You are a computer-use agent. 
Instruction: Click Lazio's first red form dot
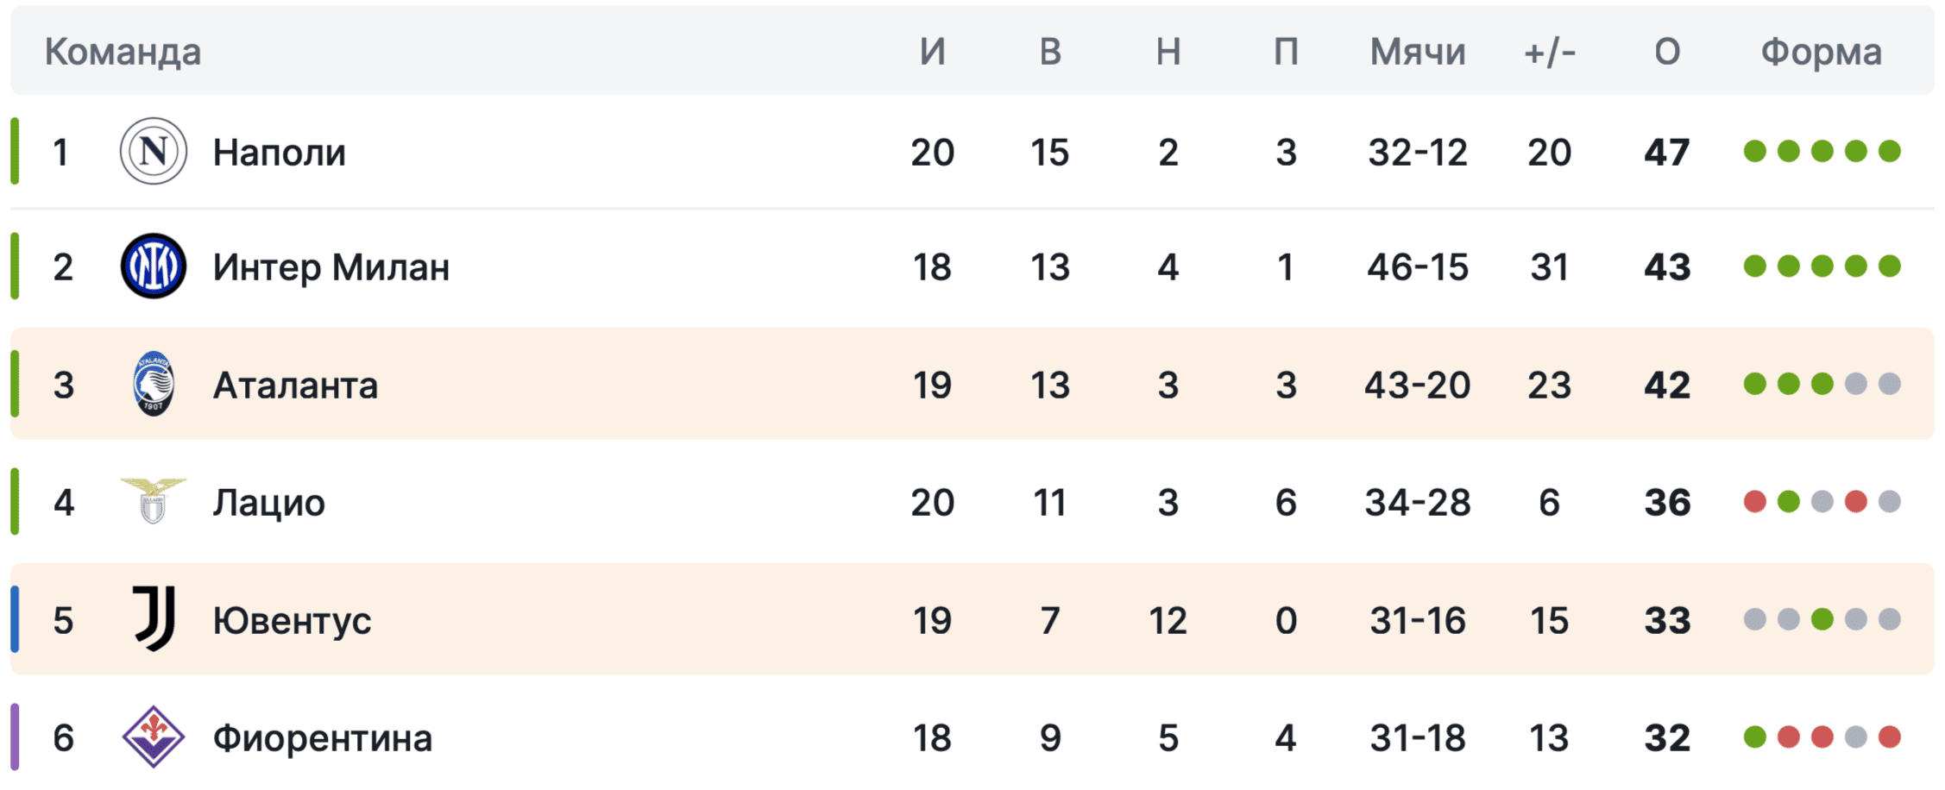pos(1754,501)
